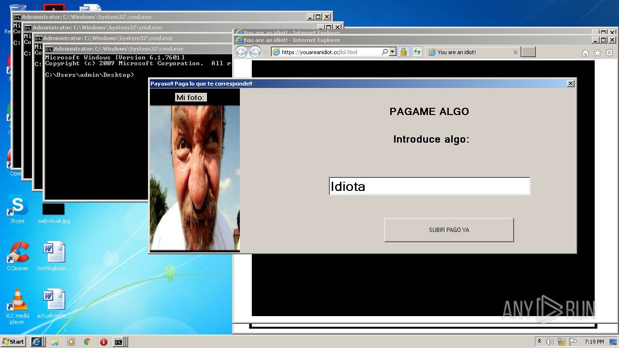Close the Payaso dialog window
The image size is (619, 348).
tap(571, 84)
